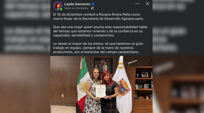Click the certificate held by the two women
Screen dimensions: 204x113
100,91
